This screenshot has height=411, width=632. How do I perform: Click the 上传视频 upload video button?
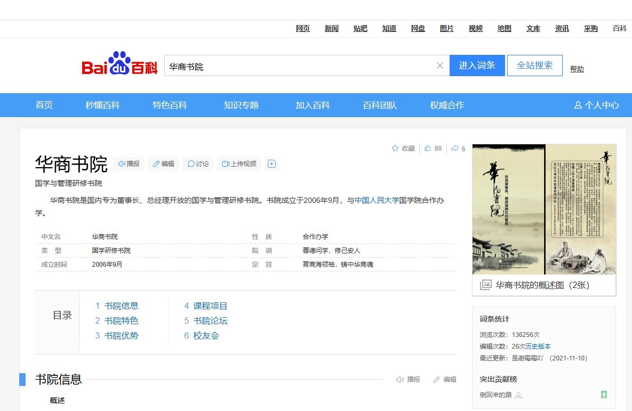tap(239, 164)
